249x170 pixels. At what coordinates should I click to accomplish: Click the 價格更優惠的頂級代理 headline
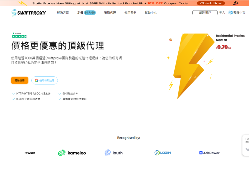click(58, 46)
